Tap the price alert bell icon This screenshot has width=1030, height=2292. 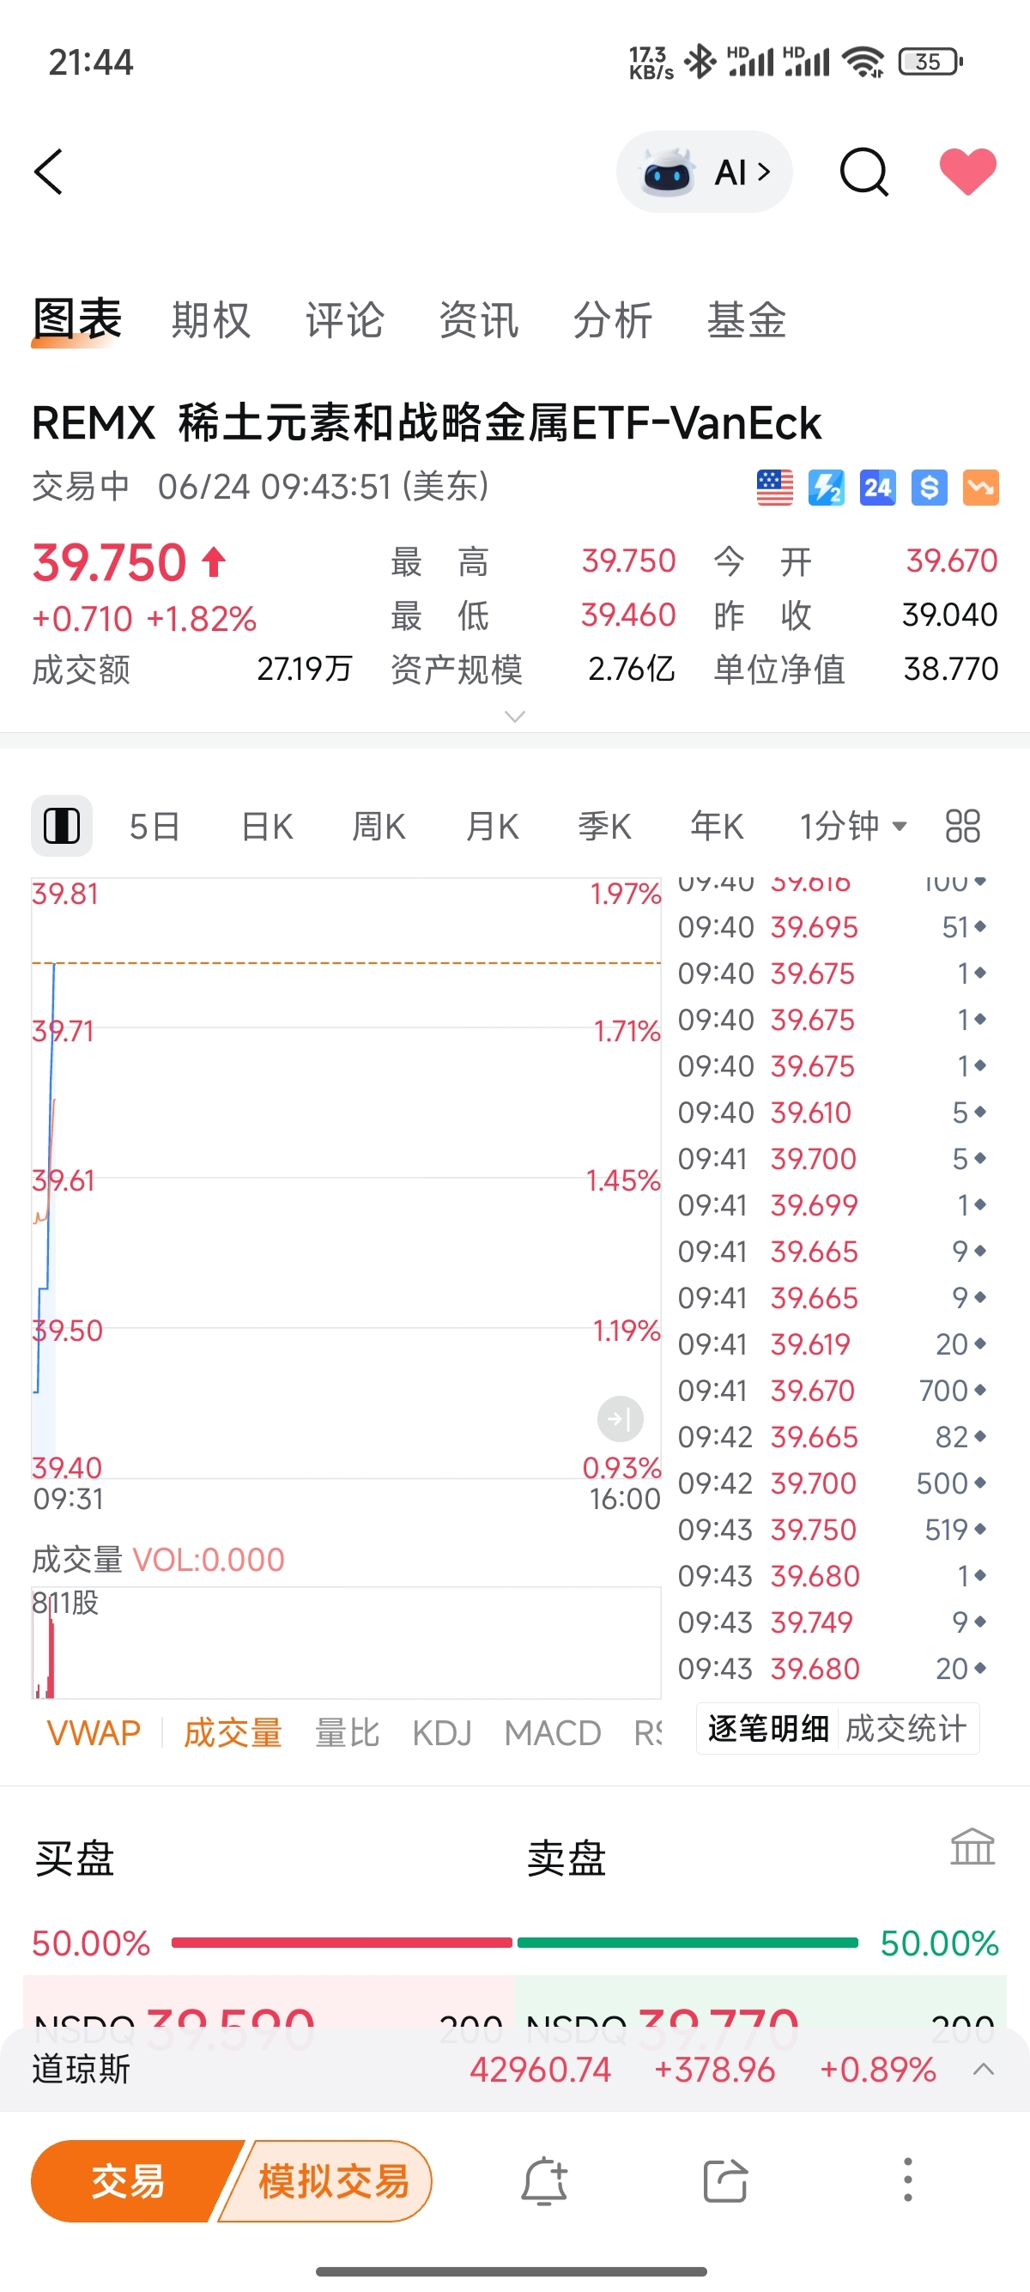pos(544,2180)
